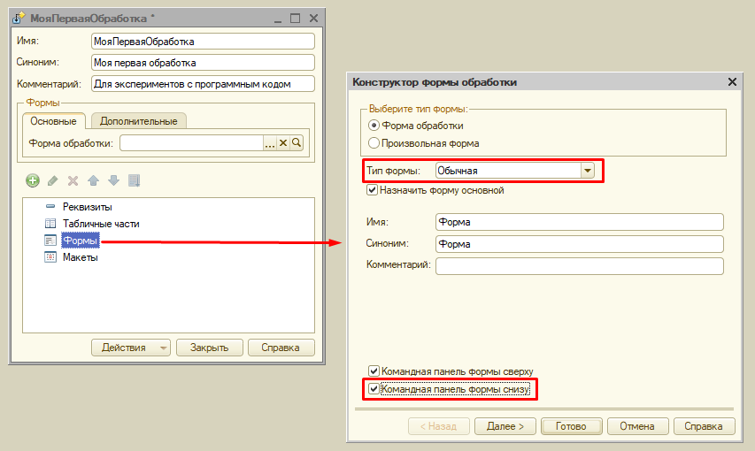Screen dimensions: 755x451
Task: Toggle Командная панель формы снизу checkbox
Action: 374,388
